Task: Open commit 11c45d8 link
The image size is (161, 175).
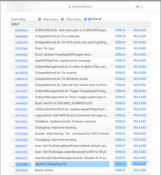Action: tap(21, 67)
